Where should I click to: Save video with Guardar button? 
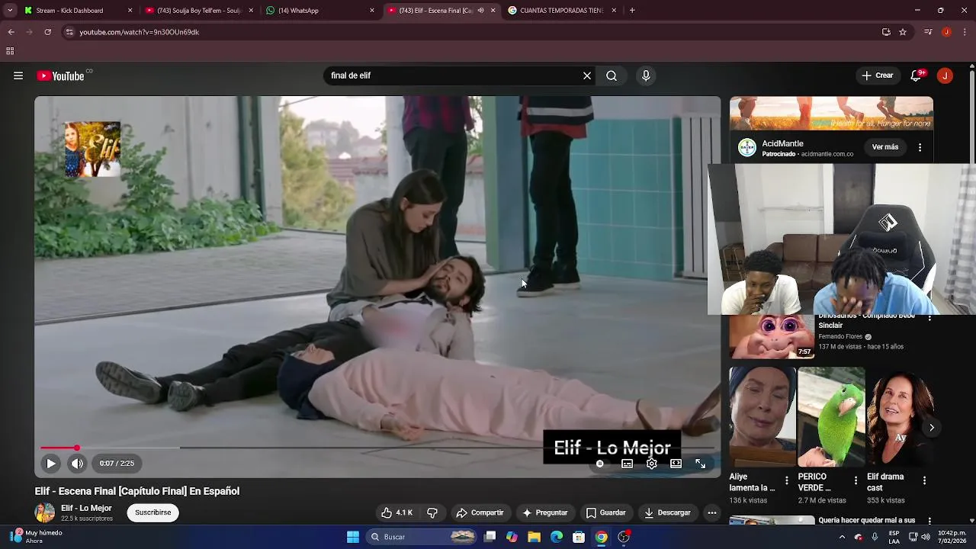click(605, 512)
